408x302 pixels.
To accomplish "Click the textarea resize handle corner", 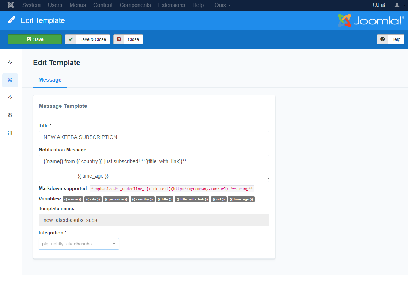I will point(267,180).
